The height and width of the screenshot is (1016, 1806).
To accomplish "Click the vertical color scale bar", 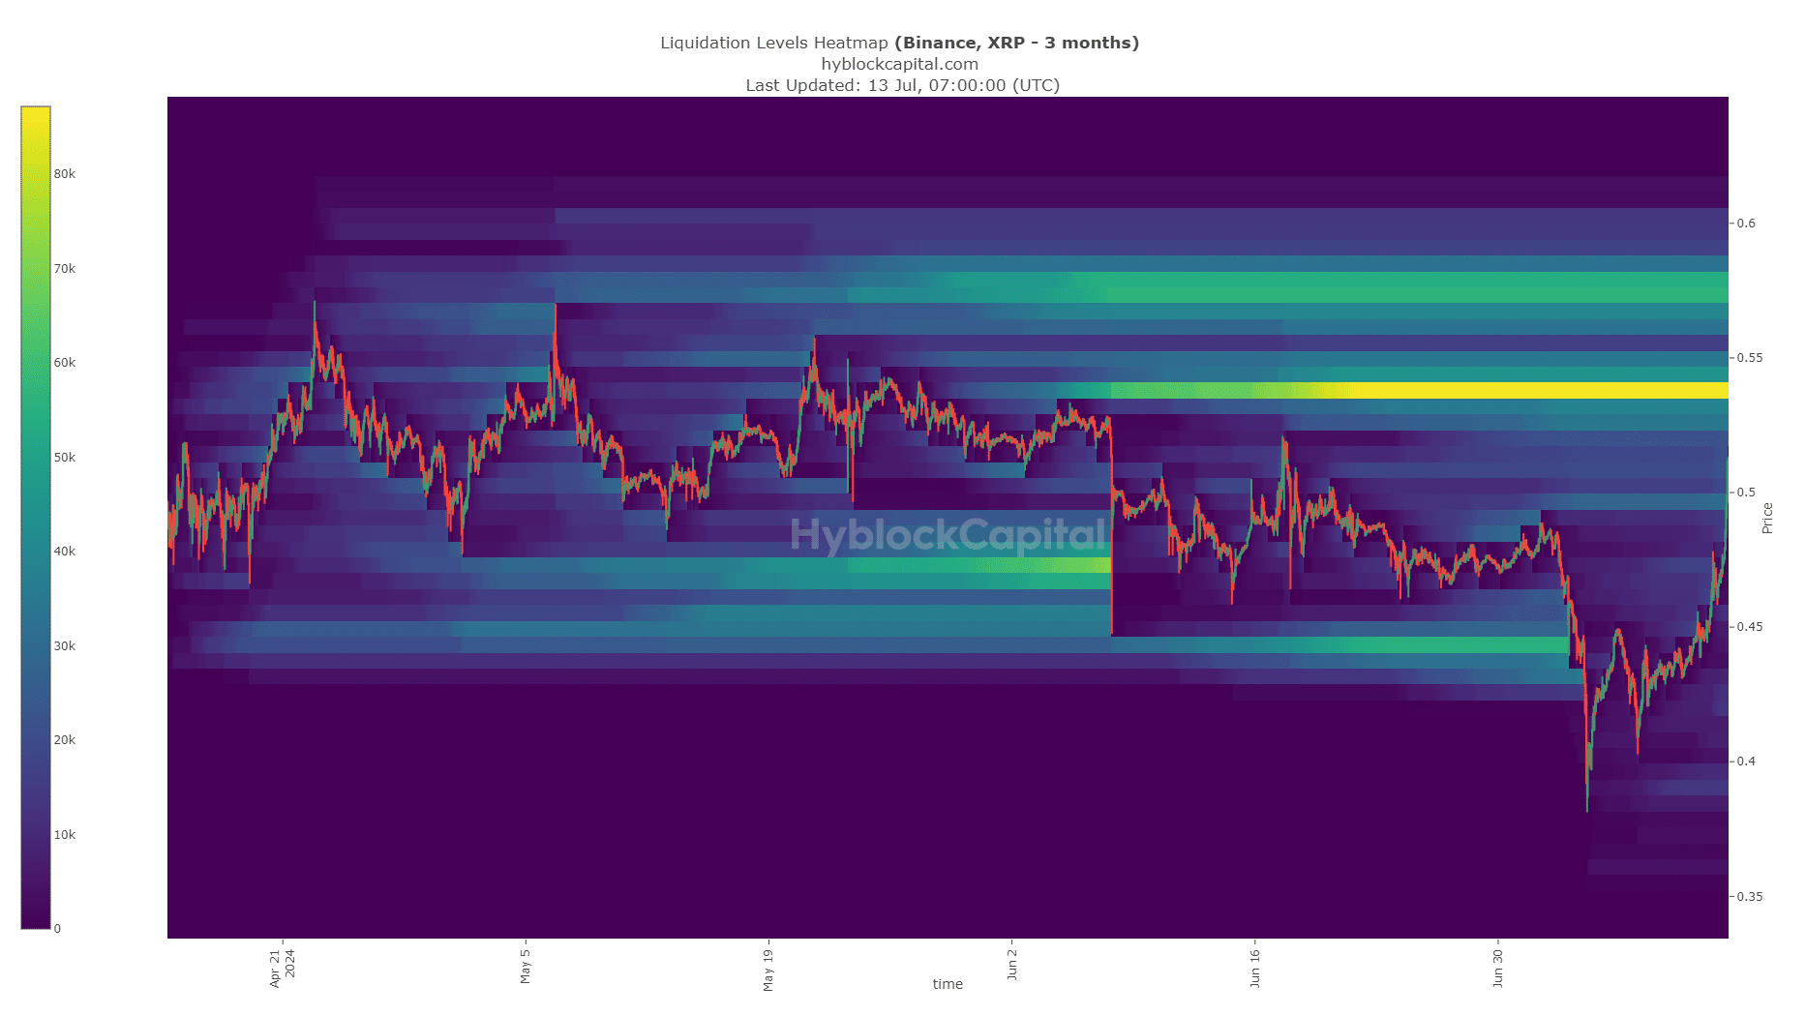I will coord(36,518).
